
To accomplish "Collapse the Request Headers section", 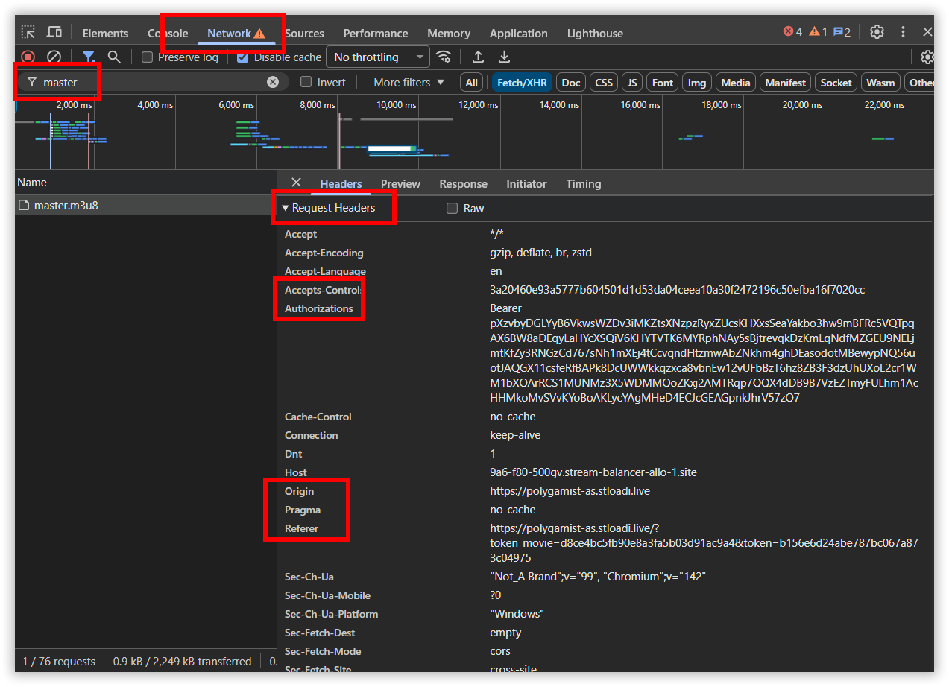I will [328, 208].
